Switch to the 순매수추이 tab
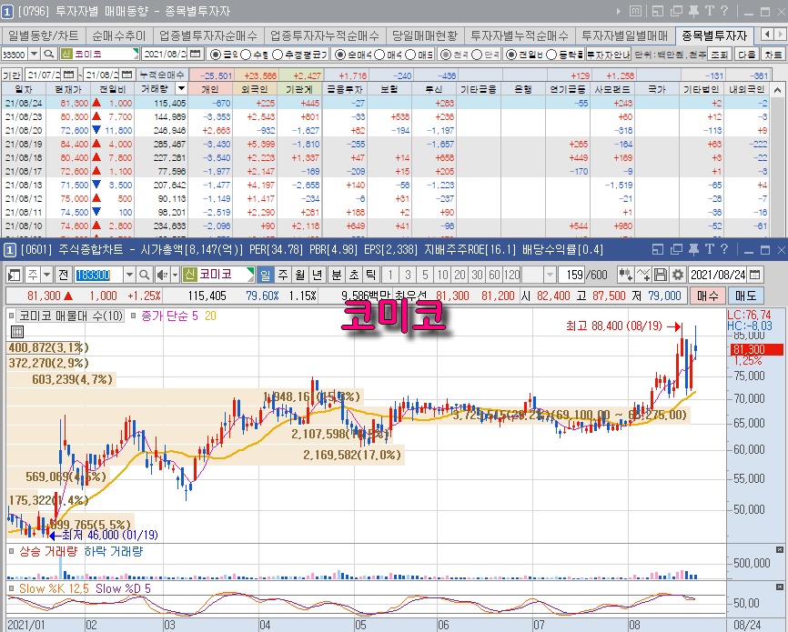This screenshot has height=632, width=788. tap(119, 35)
